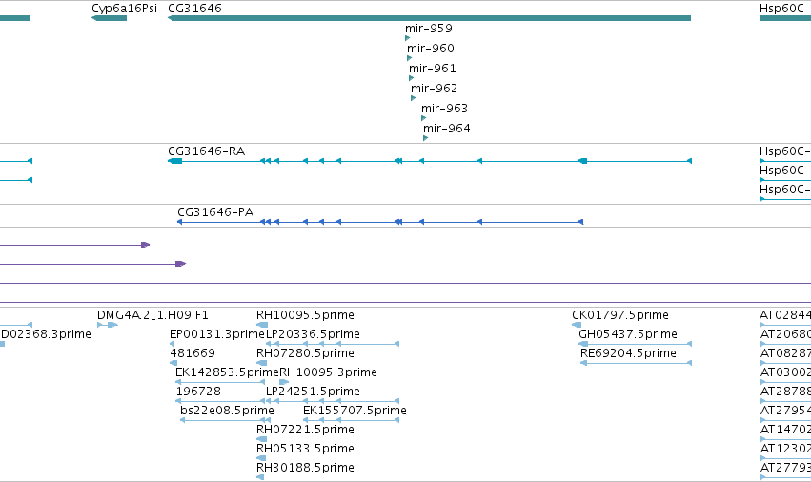This screenshot has height=482, width=811.
Task: Select the RH07221.5prime EST glyph
Action: coord(262,439)
